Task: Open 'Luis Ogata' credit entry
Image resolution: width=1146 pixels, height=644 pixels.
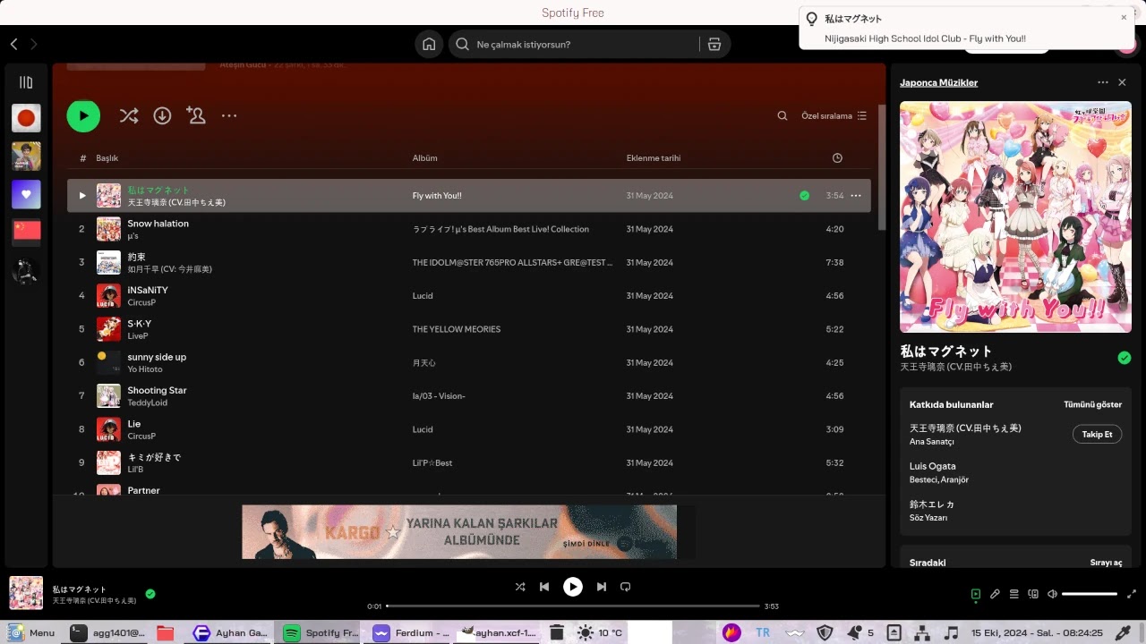Action: [932, 466]
